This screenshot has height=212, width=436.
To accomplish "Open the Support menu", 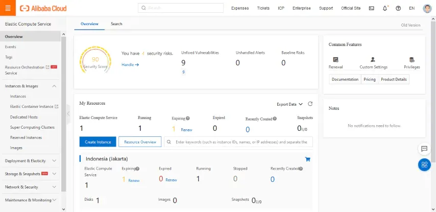I will pyautogui.click(x=326, y=8).
